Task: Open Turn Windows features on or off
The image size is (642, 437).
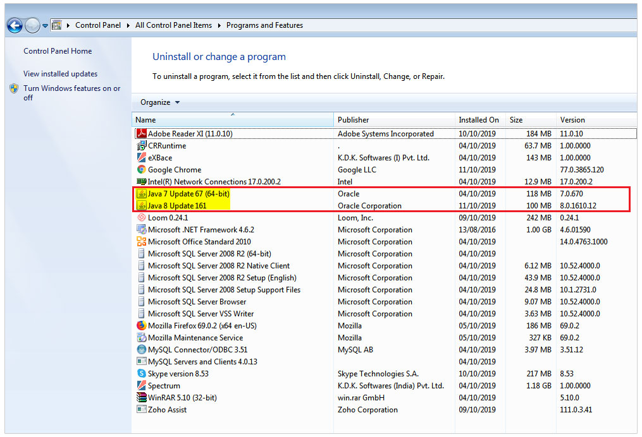Action: 71,93
